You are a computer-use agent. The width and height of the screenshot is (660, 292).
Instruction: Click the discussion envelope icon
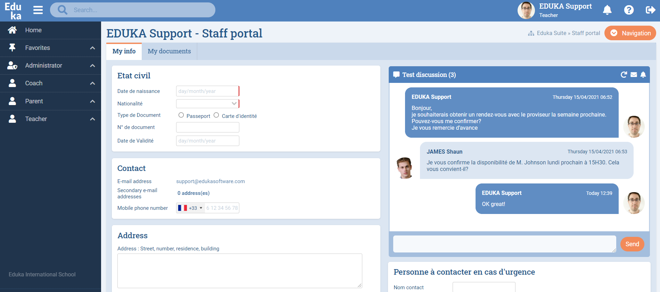(634, 75)
